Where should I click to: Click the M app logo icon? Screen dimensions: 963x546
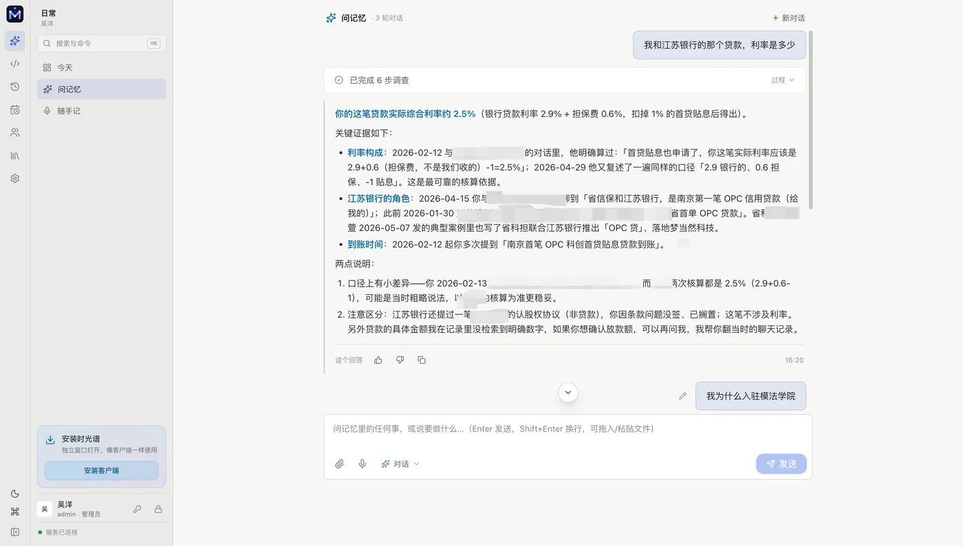pos(15,14)
